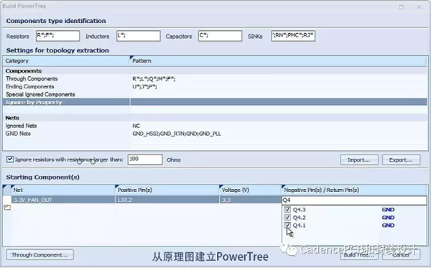This screenshot has height=268, width=431.
Task: Click Negative Pin(s) / Return Pin(s) header
Action: click(x=354, y=190)
